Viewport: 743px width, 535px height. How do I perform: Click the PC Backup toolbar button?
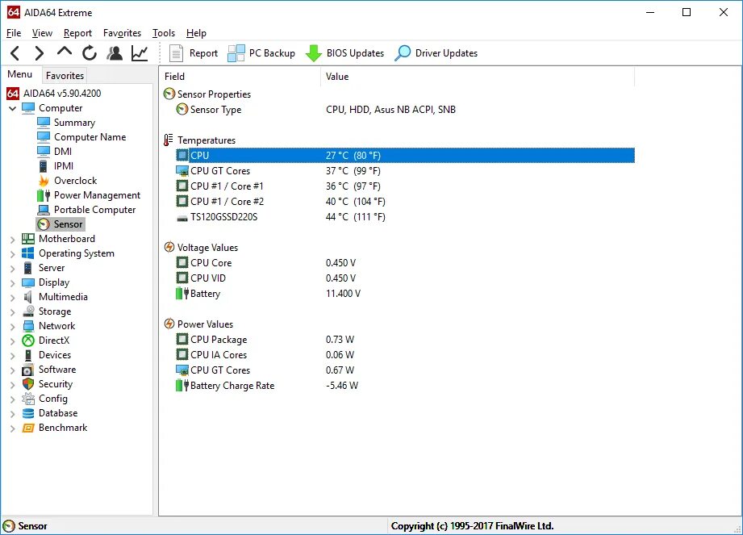[261, 53]
